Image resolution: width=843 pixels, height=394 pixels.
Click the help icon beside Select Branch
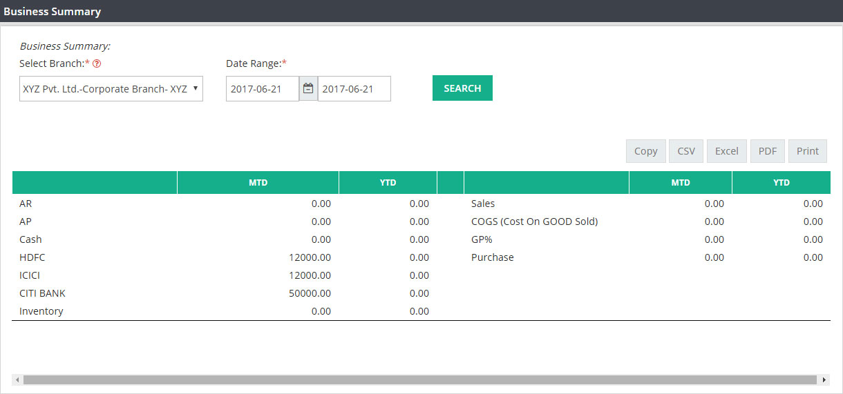pyautogui.click(x=97, y=63)
